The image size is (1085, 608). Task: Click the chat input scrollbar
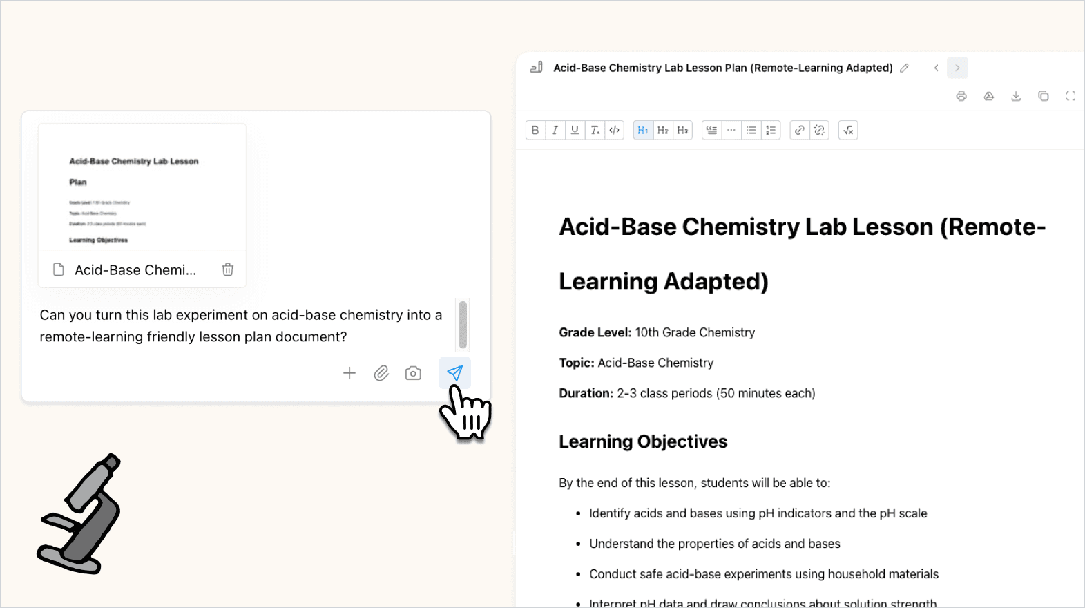click(x=463, y=325)
